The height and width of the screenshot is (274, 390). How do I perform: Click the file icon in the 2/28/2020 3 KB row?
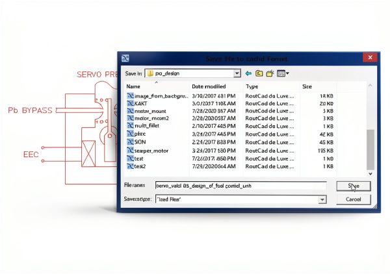[131, 118]
